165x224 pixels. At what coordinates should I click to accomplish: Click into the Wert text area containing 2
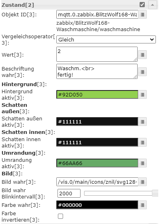(x=97, y=54)
